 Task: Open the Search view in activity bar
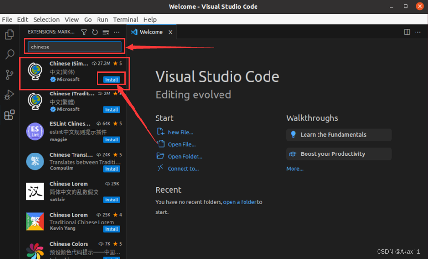tap(10, 54)
